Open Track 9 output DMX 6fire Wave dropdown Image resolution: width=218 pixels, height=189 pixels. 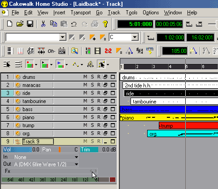tap(76, 164)
